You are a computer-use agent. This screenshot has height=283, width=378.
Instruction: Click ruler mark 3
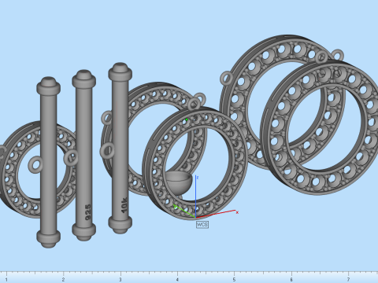(x=120, y=280)
